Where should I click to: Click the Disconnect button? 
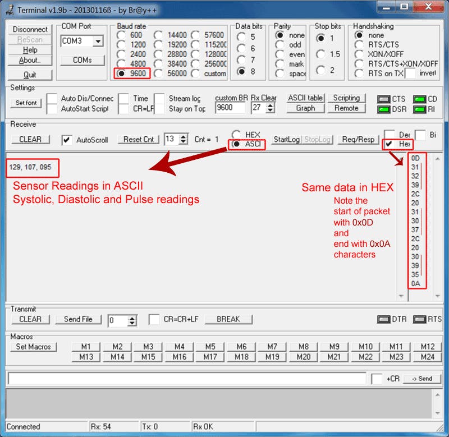pos(30,29)
